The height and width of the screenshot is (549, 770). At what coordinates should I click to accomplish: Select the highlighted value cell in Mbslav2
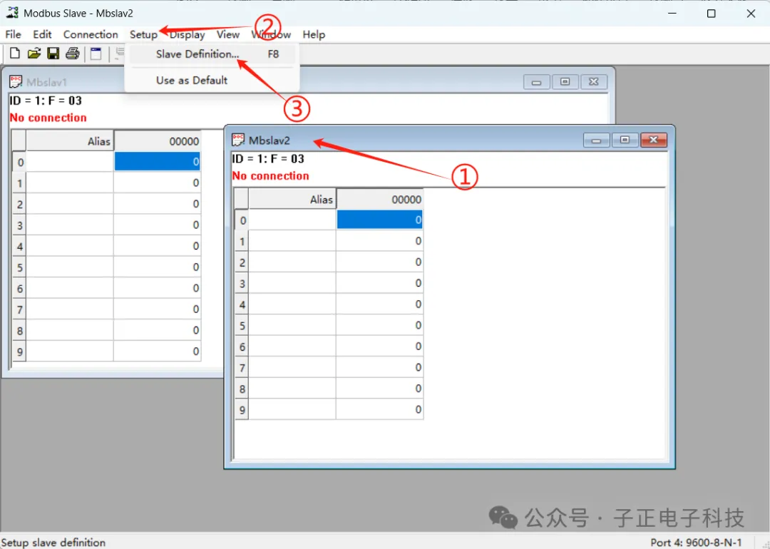[x=380, y=220]
